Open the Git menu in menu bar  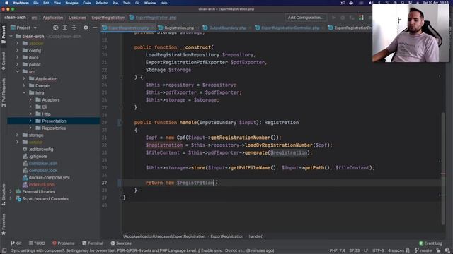click(137, 3)
